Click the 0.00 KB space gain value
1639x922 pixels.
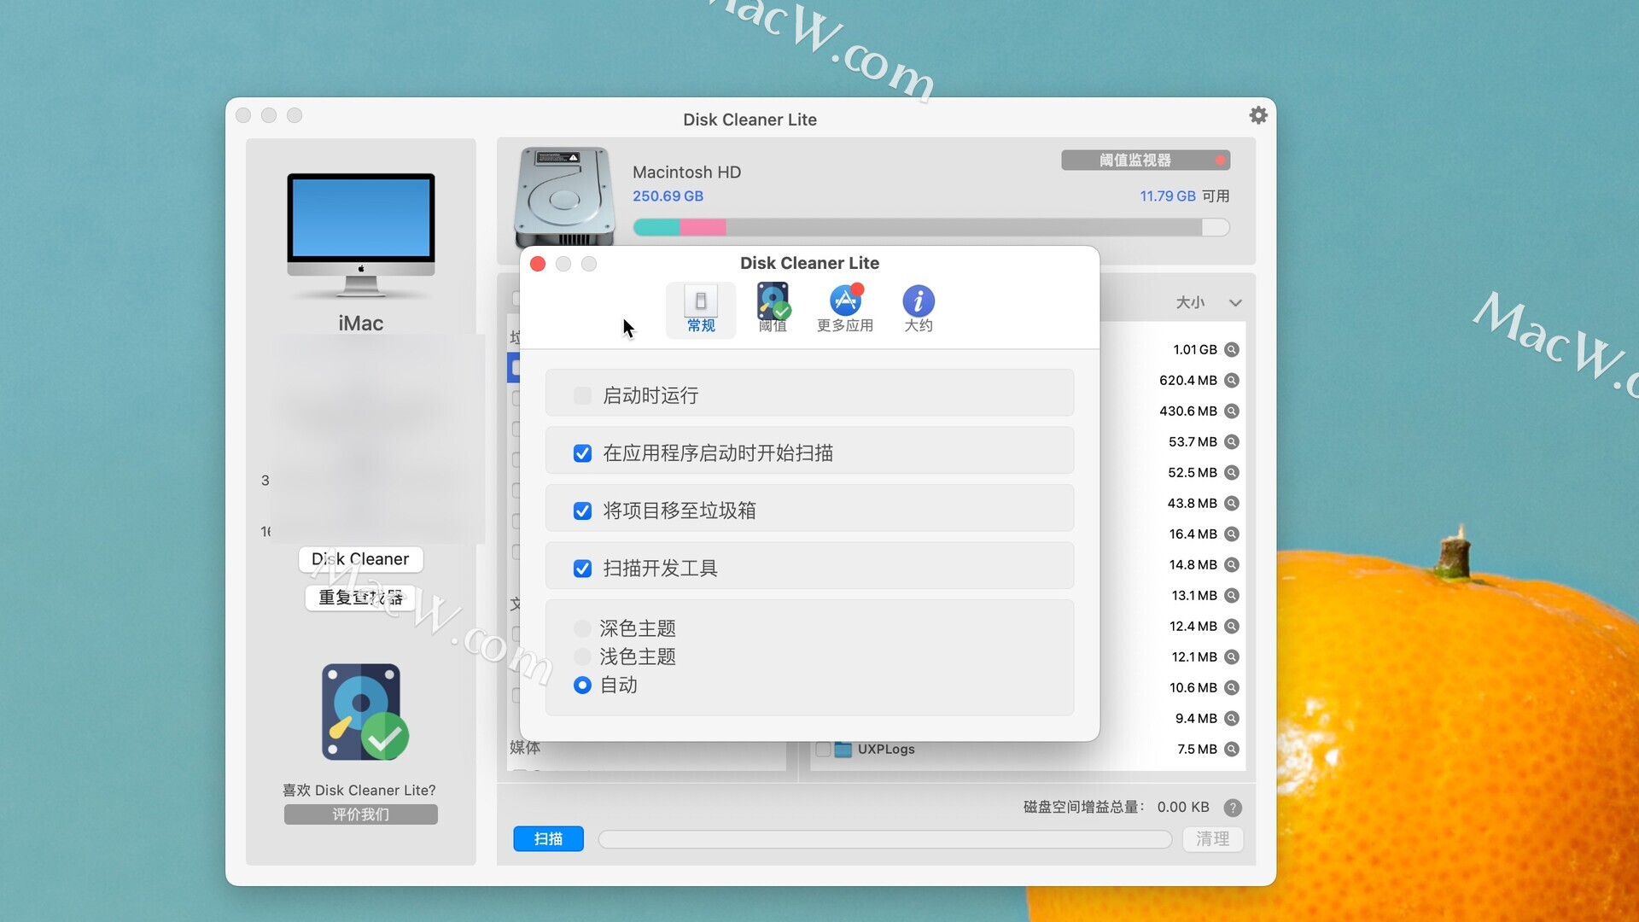[1183, 808]
